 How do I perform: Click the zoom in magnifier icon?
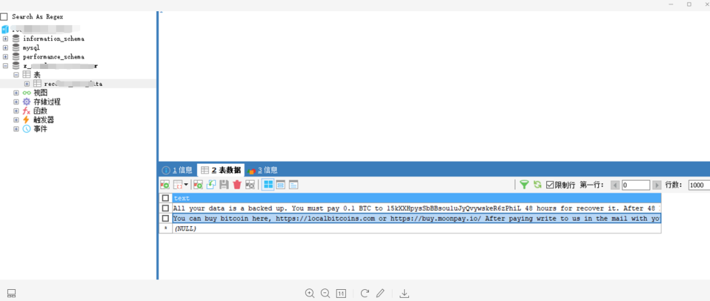point(310,293)
